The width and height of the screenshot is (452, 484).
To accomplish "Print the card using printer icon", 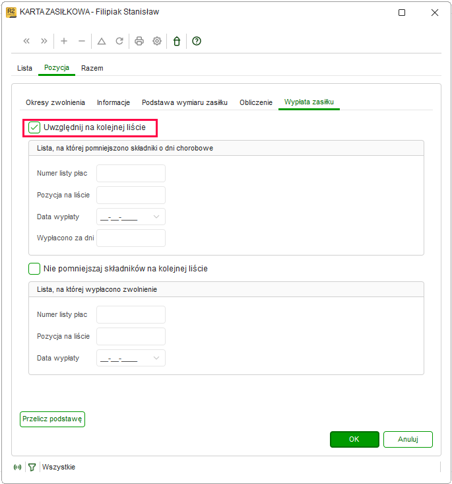I will [139, 41].
